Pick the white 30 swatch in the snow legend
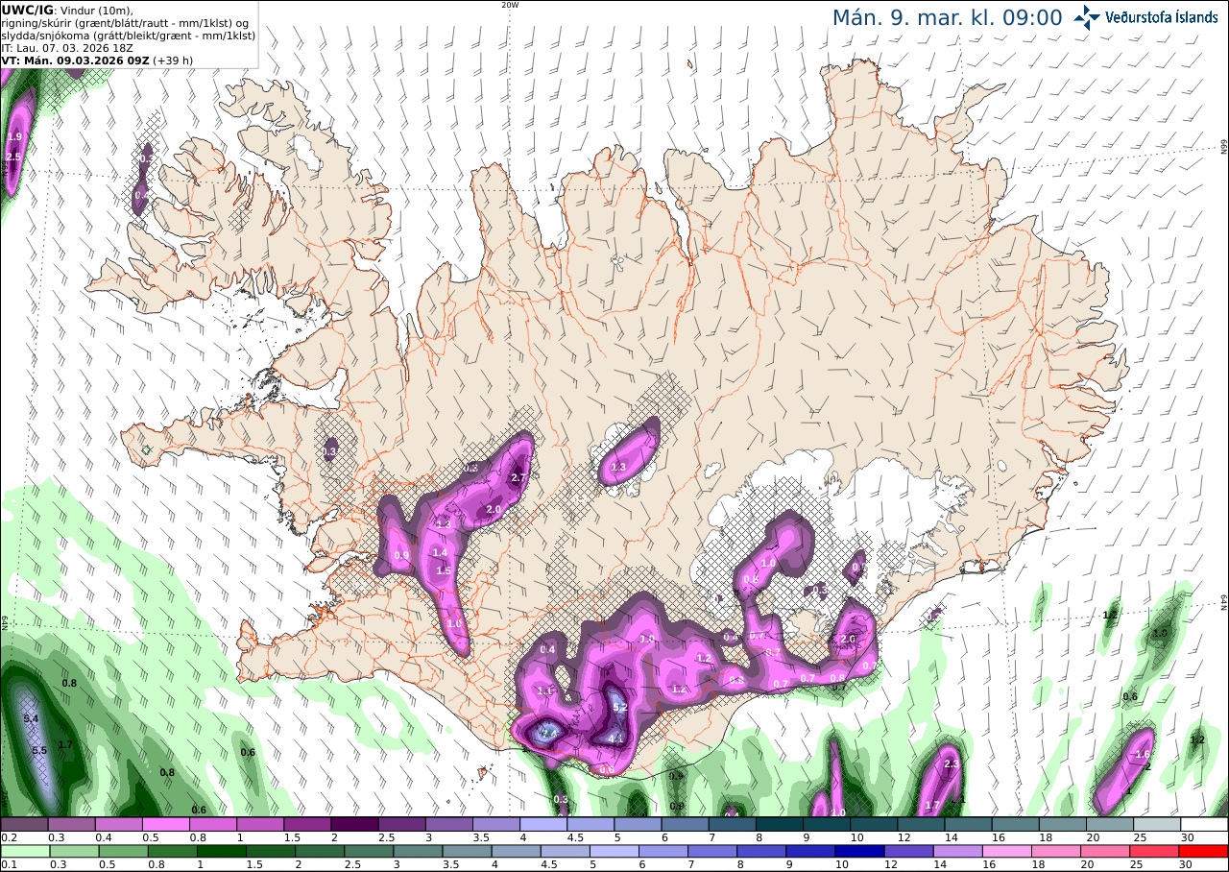 click(1204, 824)
